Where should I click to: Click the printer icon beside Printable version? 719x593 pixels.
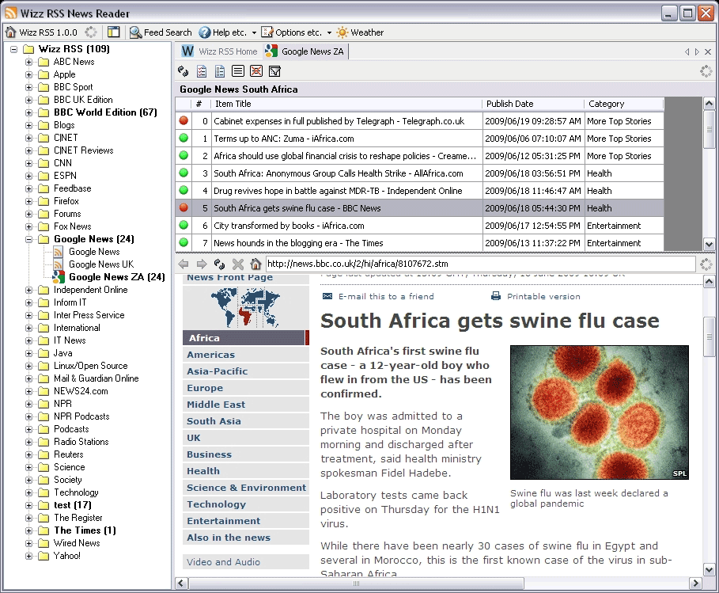[x=496, y=296]
